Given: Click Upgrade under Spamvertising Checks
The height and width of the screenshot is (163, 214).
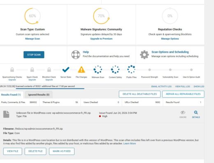Looking at the screenshot, I should (12, 80).
